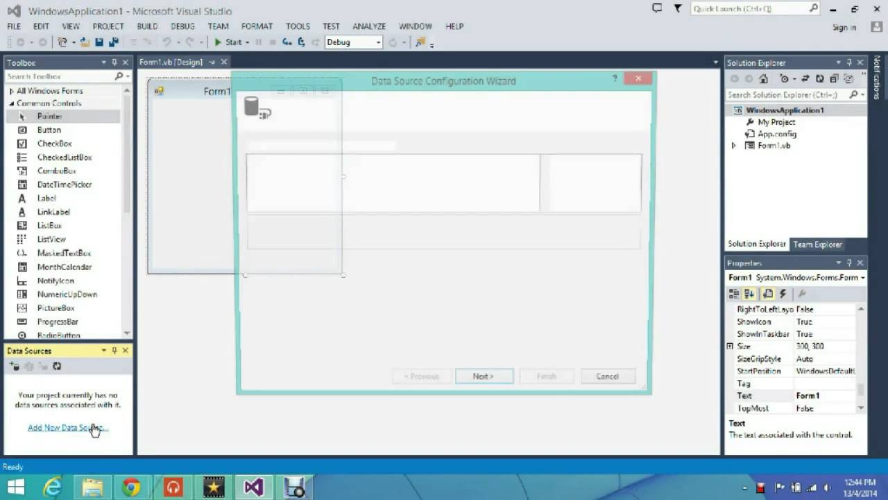Click the Events lightning bolt icon
This screenshot has height=500, width=888.
783,294
